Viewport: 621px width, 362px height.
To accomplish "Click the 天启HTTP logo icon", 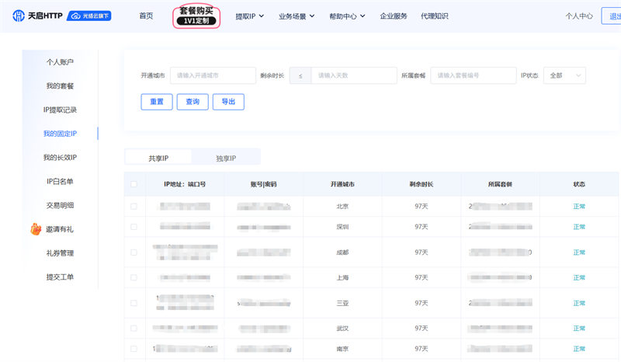I will [19, 16].
